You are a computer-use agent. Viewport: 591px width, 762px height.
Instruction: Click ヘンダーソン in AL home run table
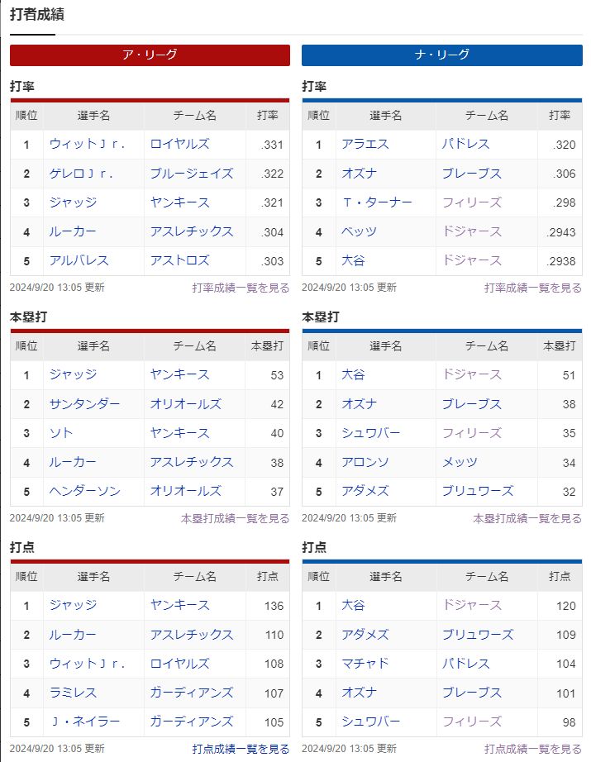[x=84, y=491]
